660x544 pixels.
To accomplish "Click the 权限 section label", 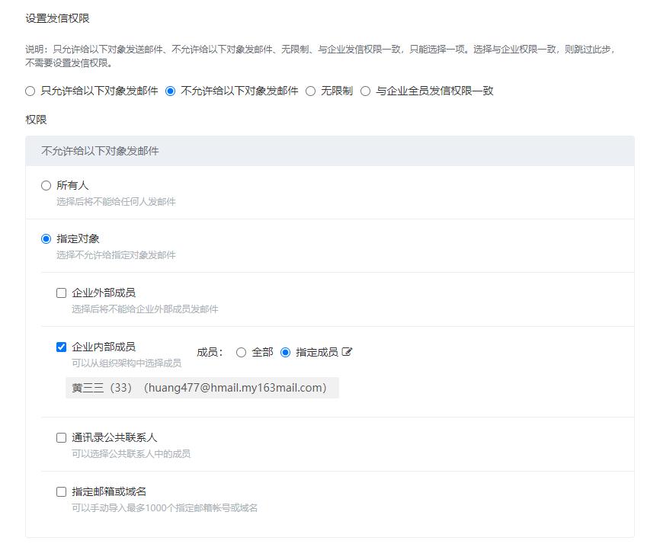I will pyautogui.click(x=34, y=120).
